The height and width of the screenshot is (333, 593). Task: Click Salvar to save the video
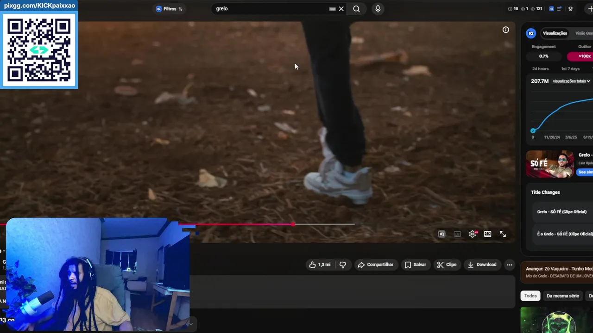click(415, 265)
